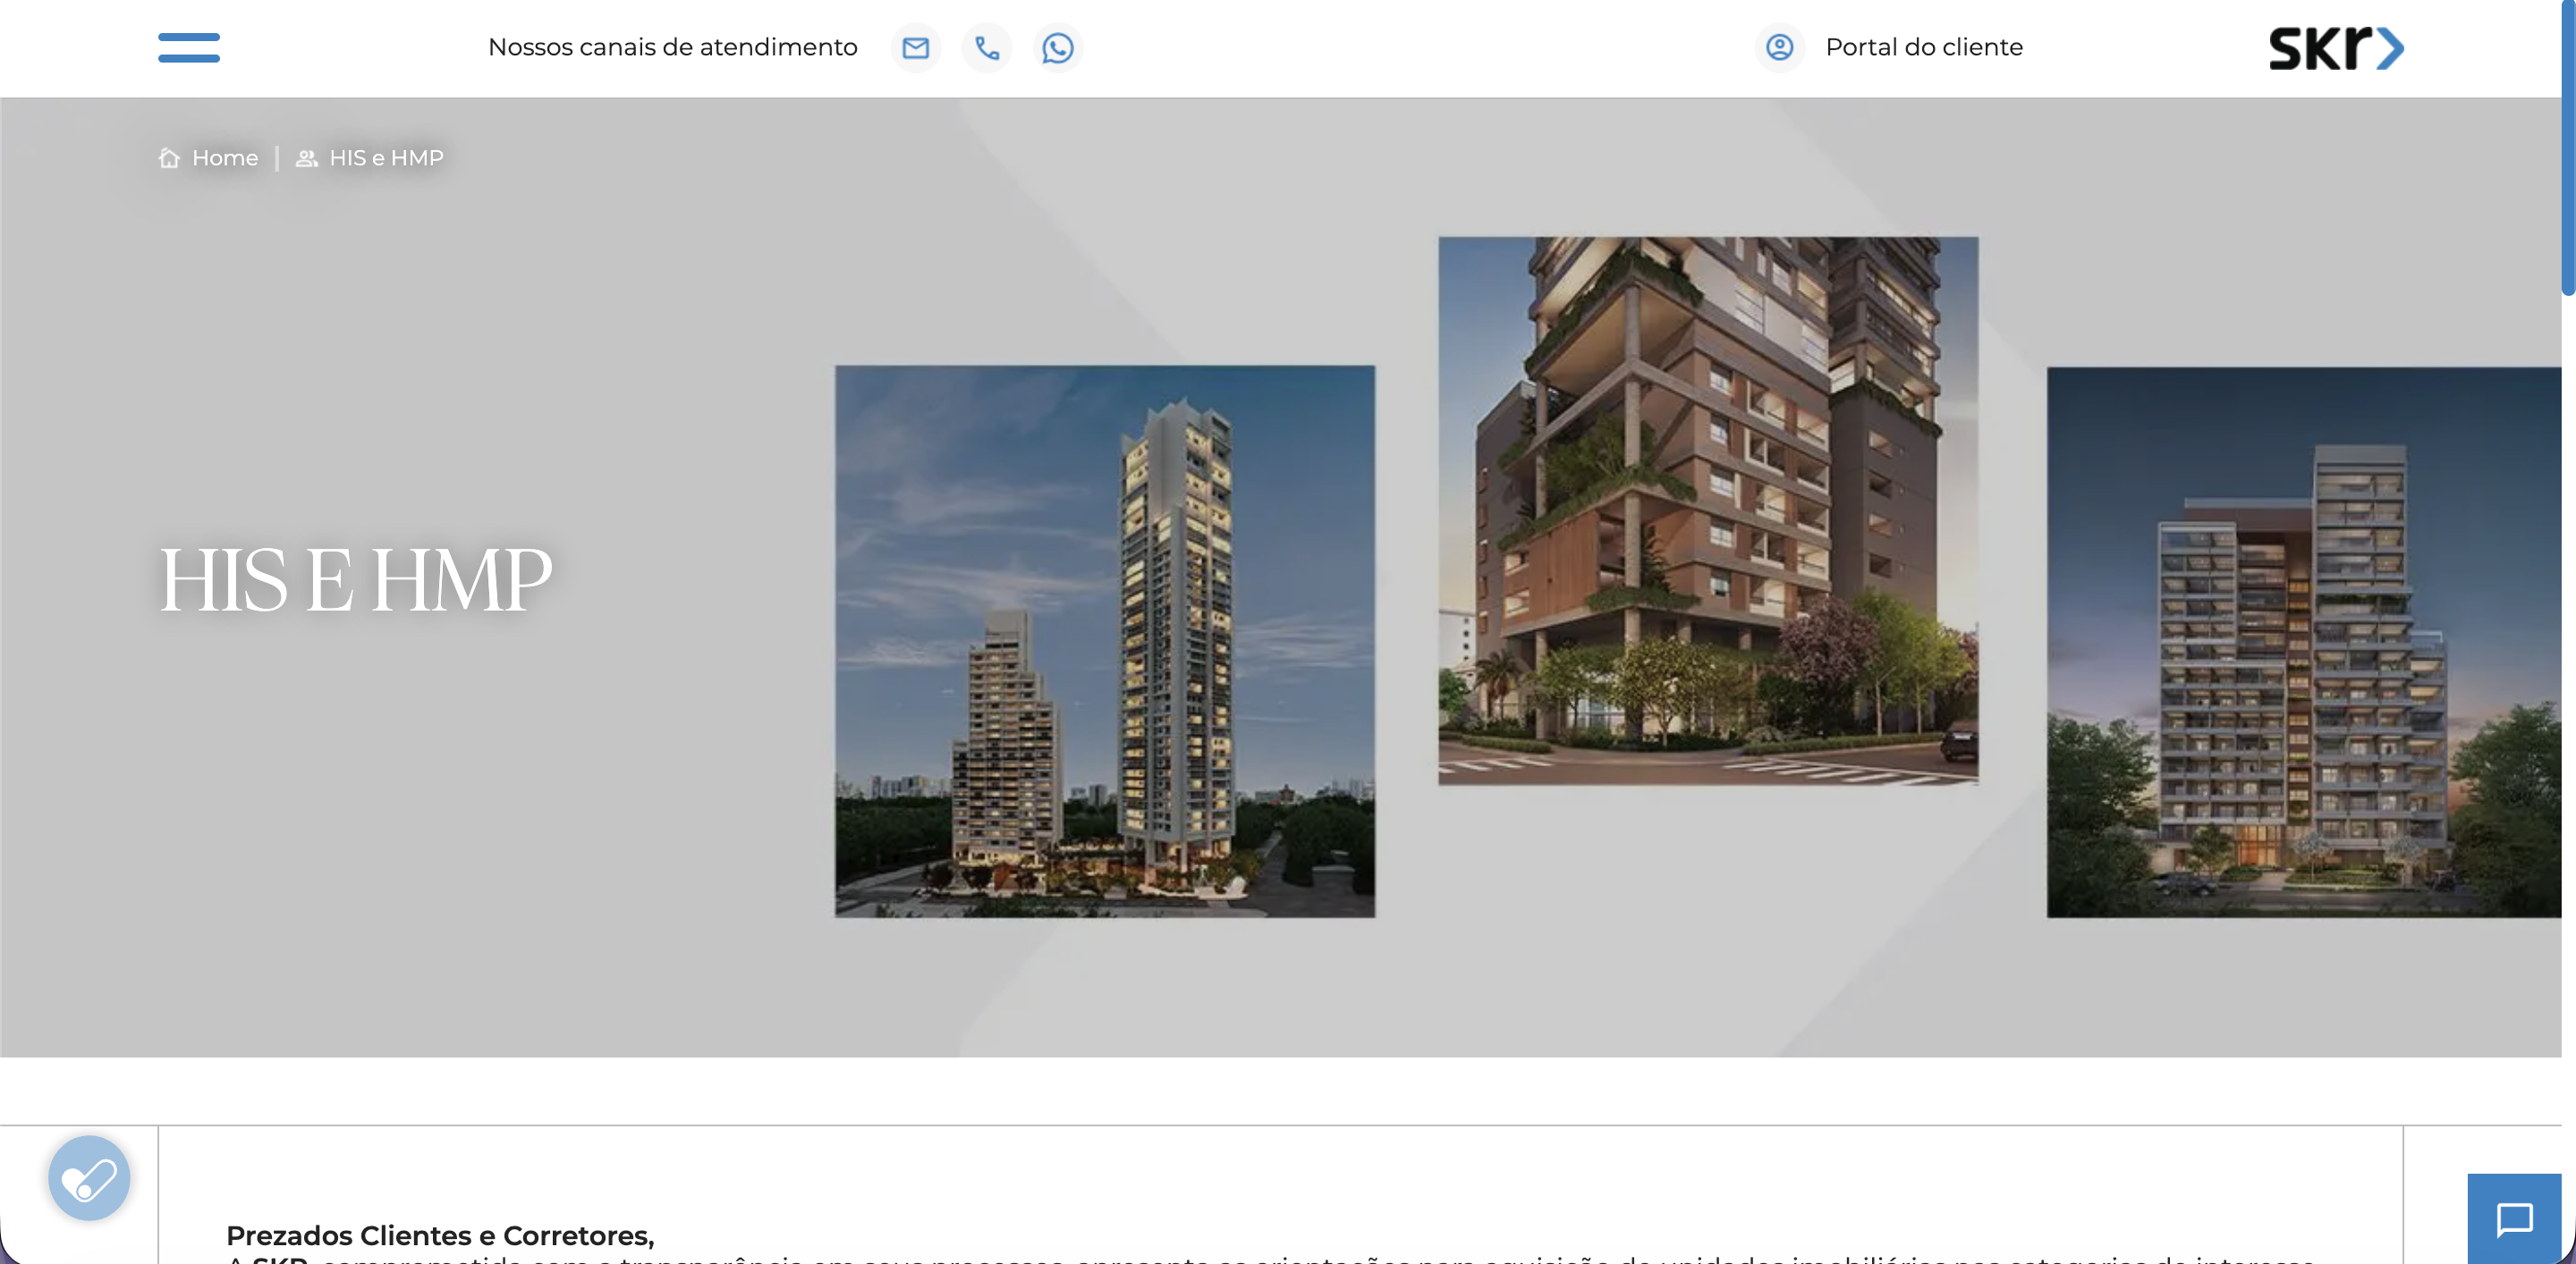This screenshot has height=1264, width=2576.
Task: Click Prezados Clientes e Corretores heading
Action: (x=440, y=1235)
